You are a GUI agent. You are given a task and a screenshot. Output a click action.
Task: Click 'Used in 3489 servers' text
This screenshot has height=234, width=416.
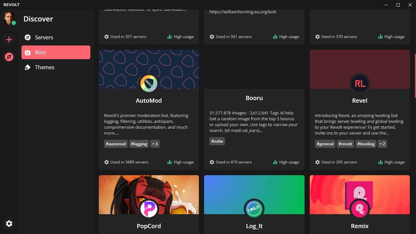(129, 162)
